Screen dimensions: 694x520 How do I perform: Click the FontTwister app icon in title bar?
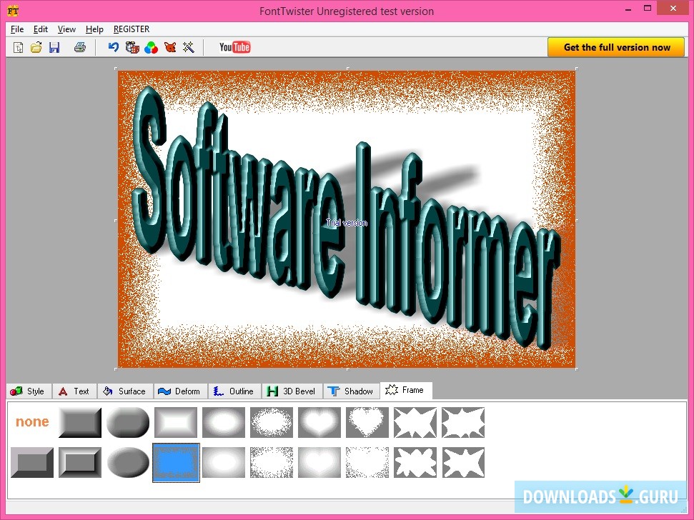click(x=13, y=10)
